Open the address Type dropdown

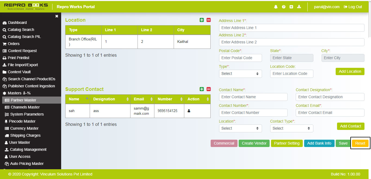coord(240,74)
